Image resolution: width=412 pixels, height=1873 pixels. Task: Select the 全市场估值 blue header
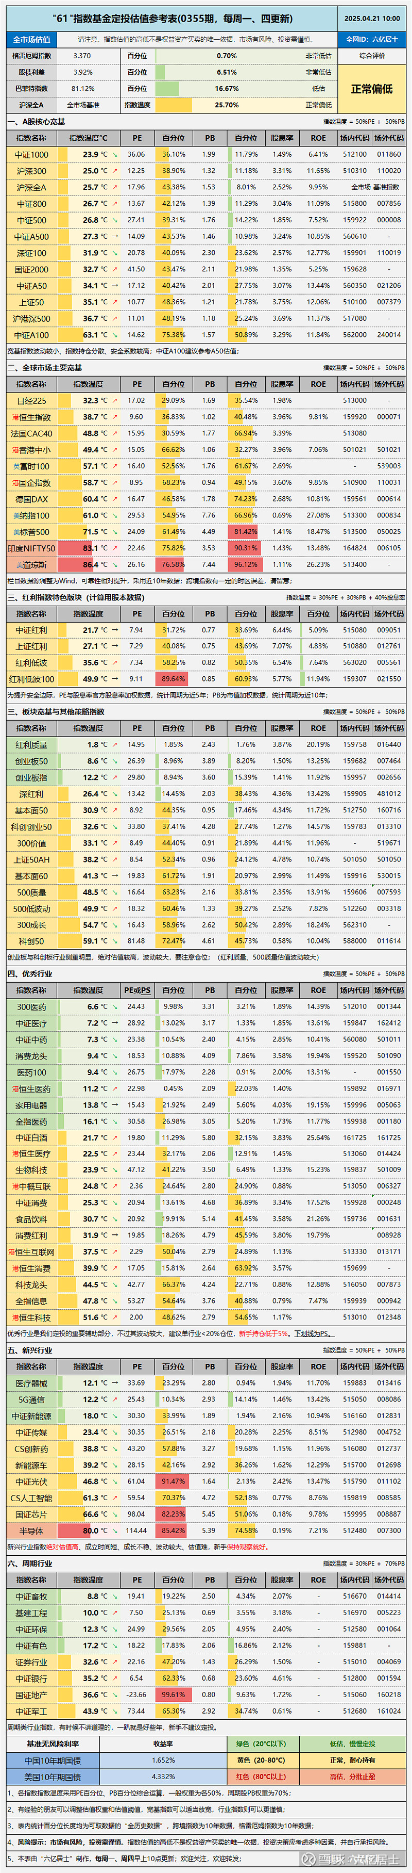[32, 39]
